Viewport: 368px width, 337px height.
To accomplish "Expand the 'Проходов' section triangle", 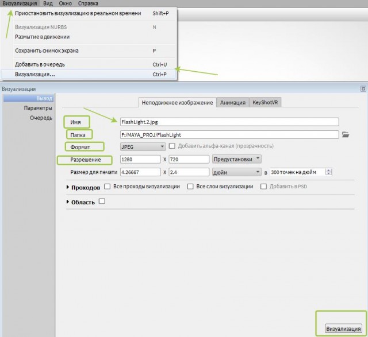I will pyautogui.click(x=68, y=187).
